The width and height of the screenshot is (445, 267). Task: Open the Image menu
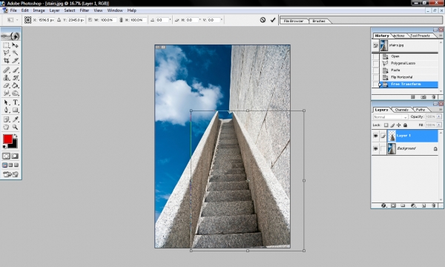coord(39,10)
